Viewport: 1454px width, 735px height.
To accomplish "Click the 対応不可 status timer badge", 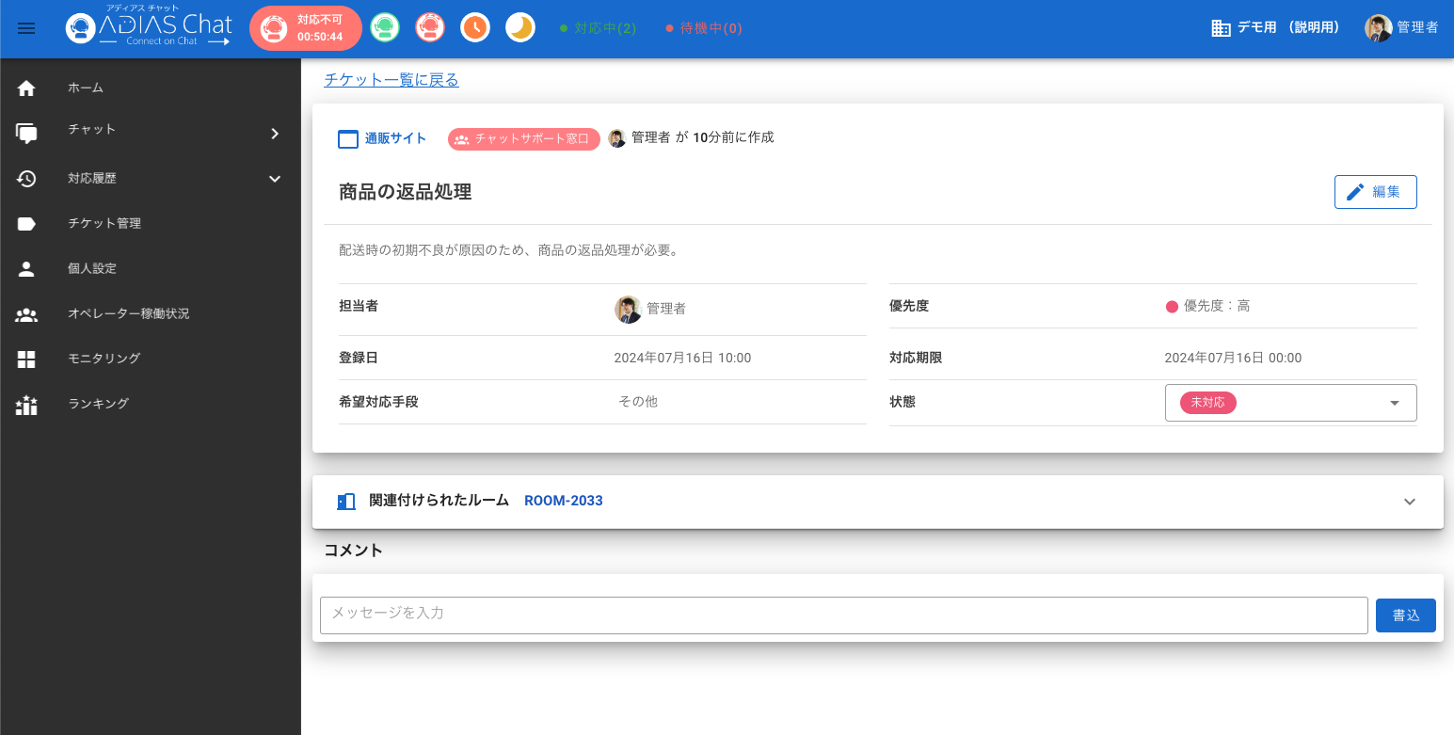I will pyautogui.click(x=306, y=28).
